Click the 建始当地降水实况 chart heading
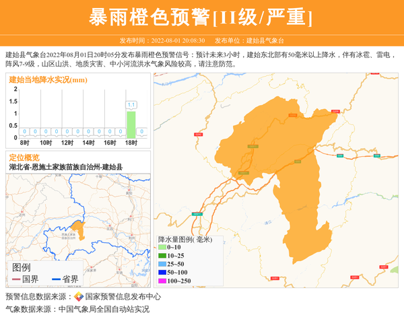The height and width of the screenshot is (317, 404). [x=48, y=80]
